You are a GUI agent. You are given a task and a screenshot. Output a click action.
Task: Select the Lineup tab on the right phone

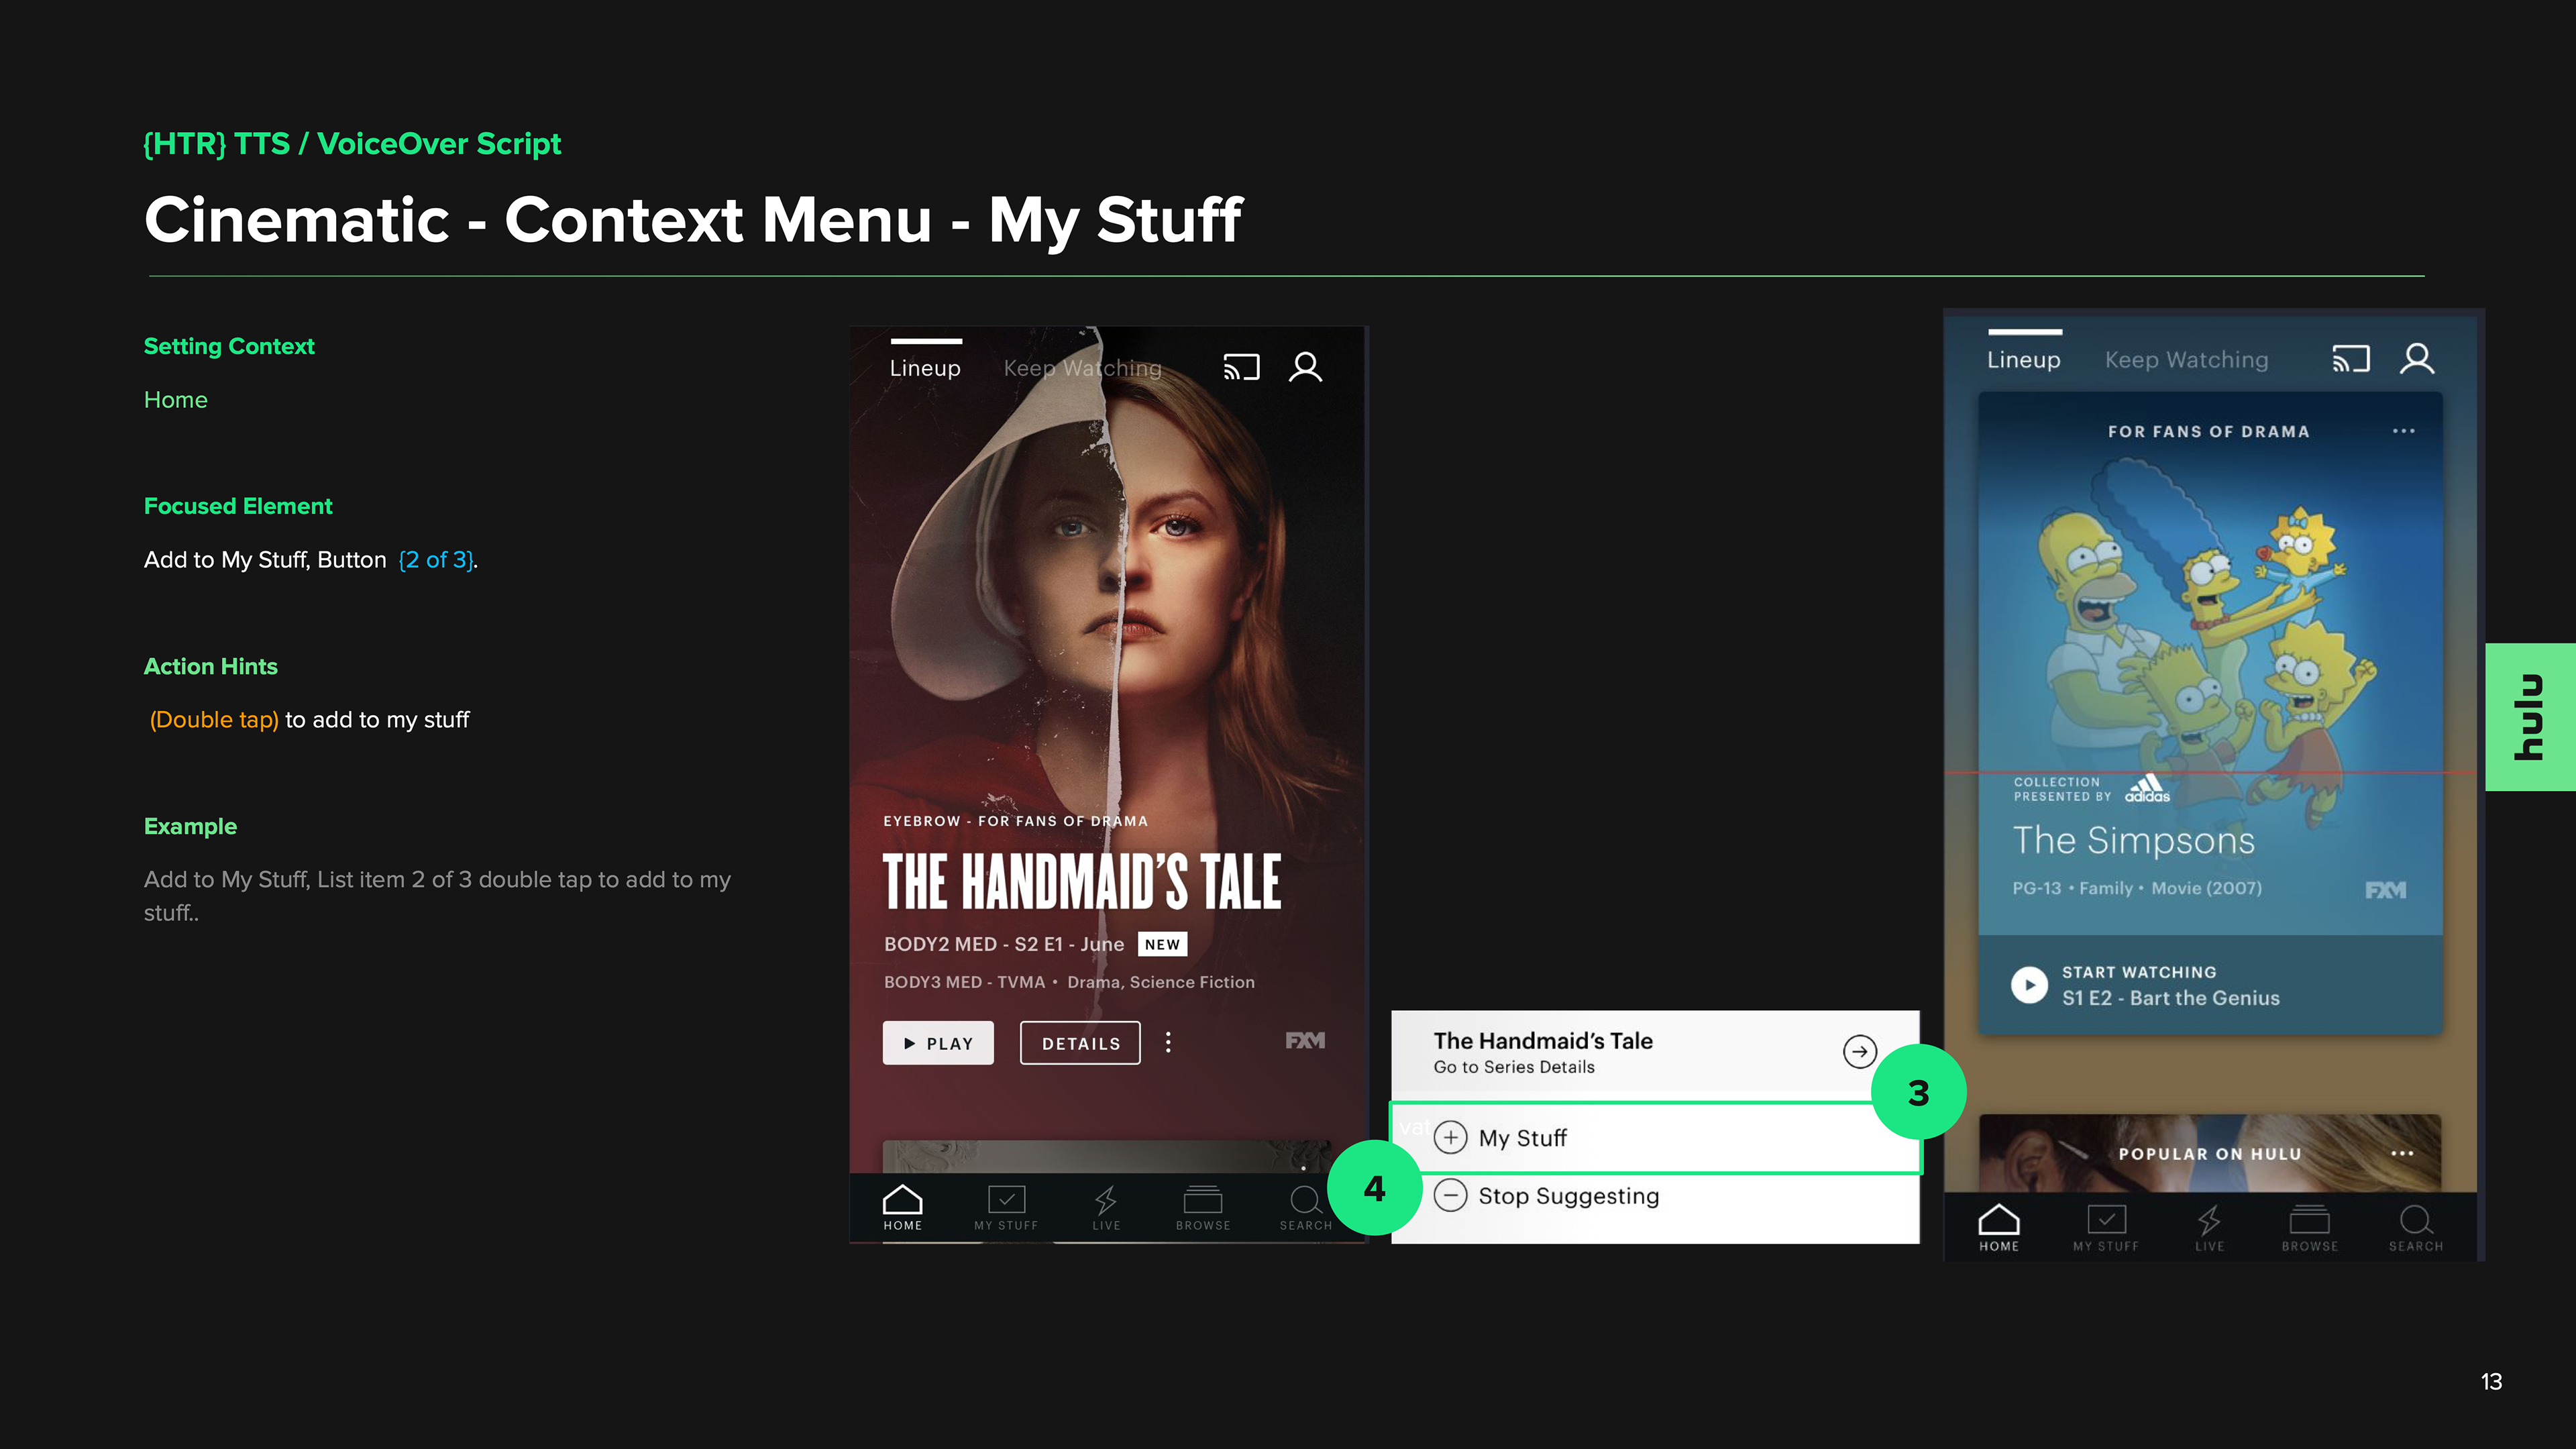coord(2023,360)
